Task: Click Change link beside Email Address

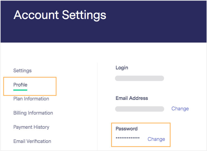Action: pos(180,109)
